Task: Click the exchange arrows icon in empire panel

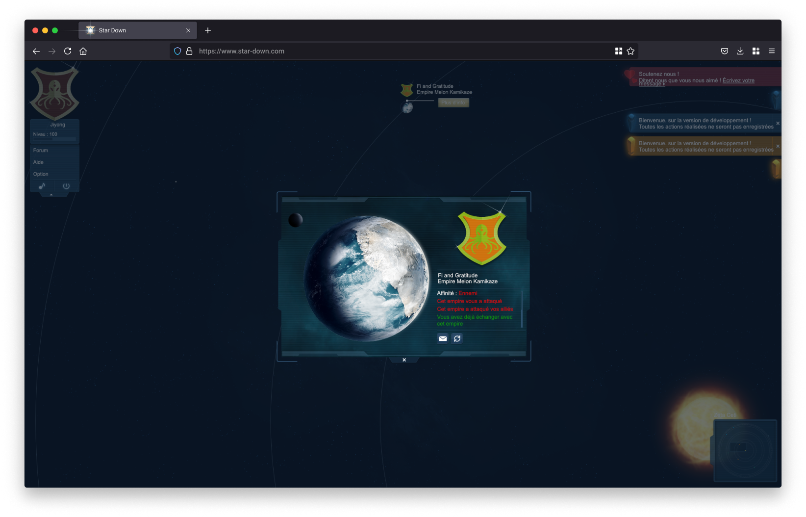Action: pyautogui.click(x=457, y=338)
